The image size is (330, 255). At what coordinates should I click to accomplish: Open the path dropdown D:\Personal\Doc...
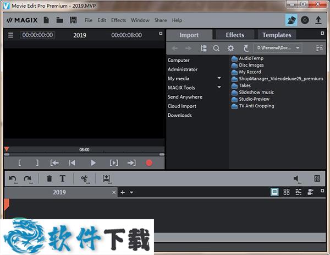click(278, 48)
